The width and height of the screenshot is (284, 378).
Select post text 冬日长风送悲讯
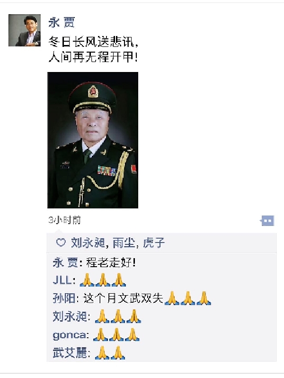92,42
